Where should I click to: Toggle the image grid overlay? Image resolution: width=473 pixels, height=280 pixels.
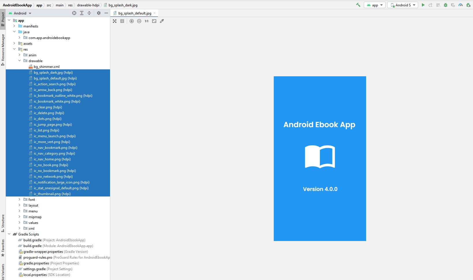pos(122,21)
